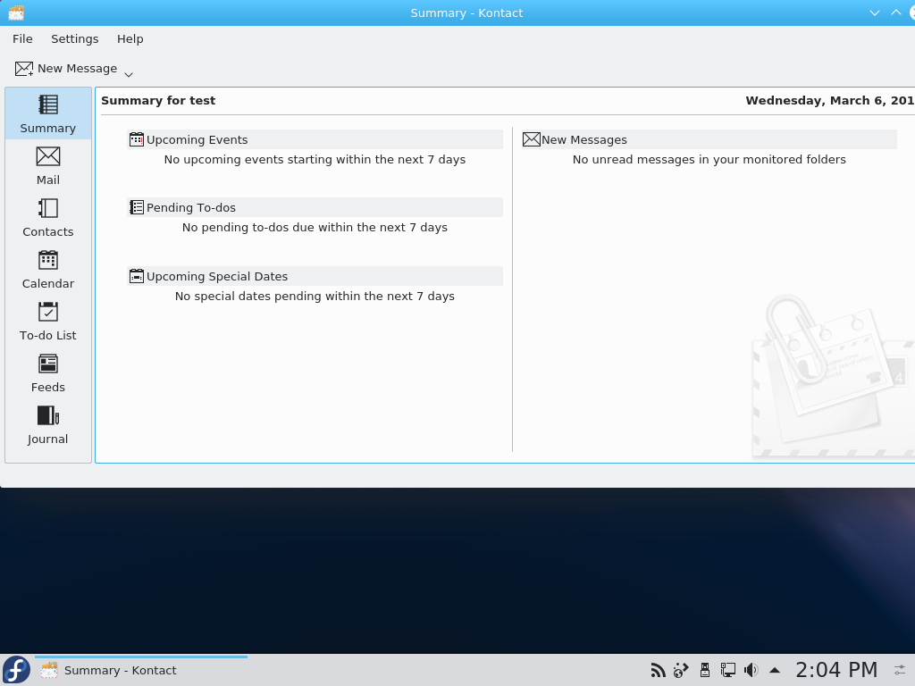Expand the New Message dropdown arrow
Image resolution: width=915 pixels, height=686 pixels.
129,74
